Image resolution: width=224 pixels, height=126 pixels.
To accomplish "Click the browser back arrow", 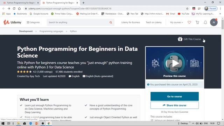I will point(3,8).
